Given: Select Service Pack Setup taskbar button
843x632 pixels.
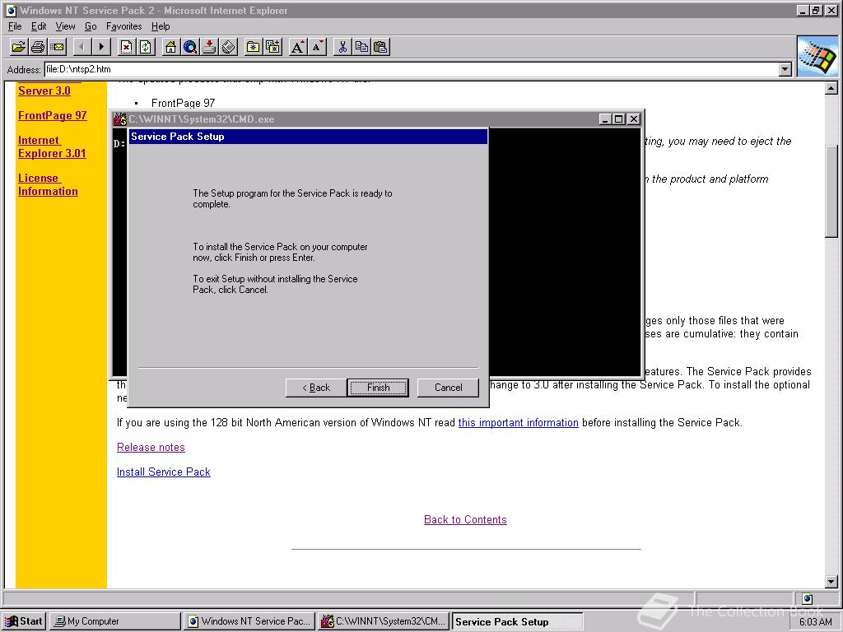Looking at the screenshot, I should (x=517, y=621).
